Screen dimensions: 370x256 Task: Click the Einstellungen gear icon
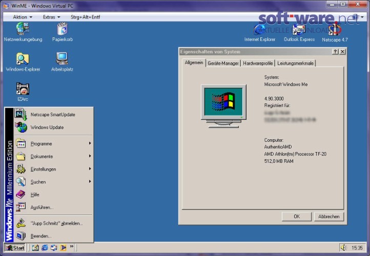[x=21, y=169]
